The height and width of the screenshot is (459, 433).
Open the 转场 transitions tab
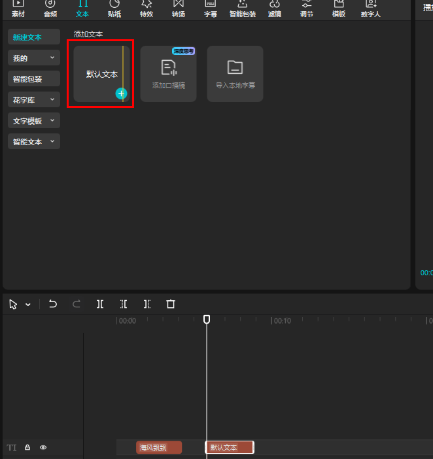179,8
